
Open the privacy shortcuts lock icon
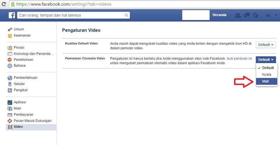[268, 15]
